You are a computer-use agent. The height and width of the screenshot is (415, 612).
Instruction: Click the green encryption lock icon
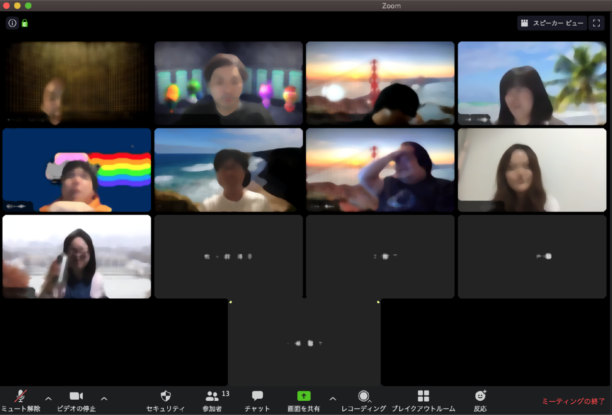(x=24, y=23)
